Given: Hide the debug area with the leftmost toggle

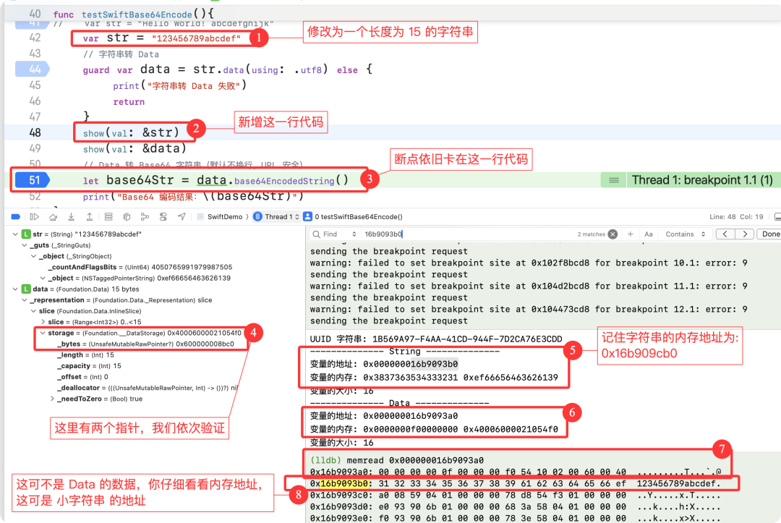Looking at the screenshot, I should pos(16,217).
